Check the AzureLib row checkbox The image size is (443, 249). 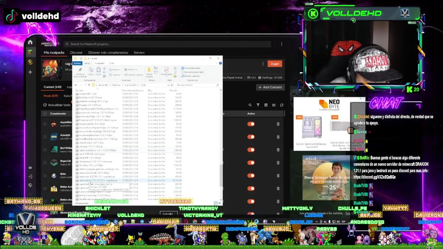[x=45, y=137]
